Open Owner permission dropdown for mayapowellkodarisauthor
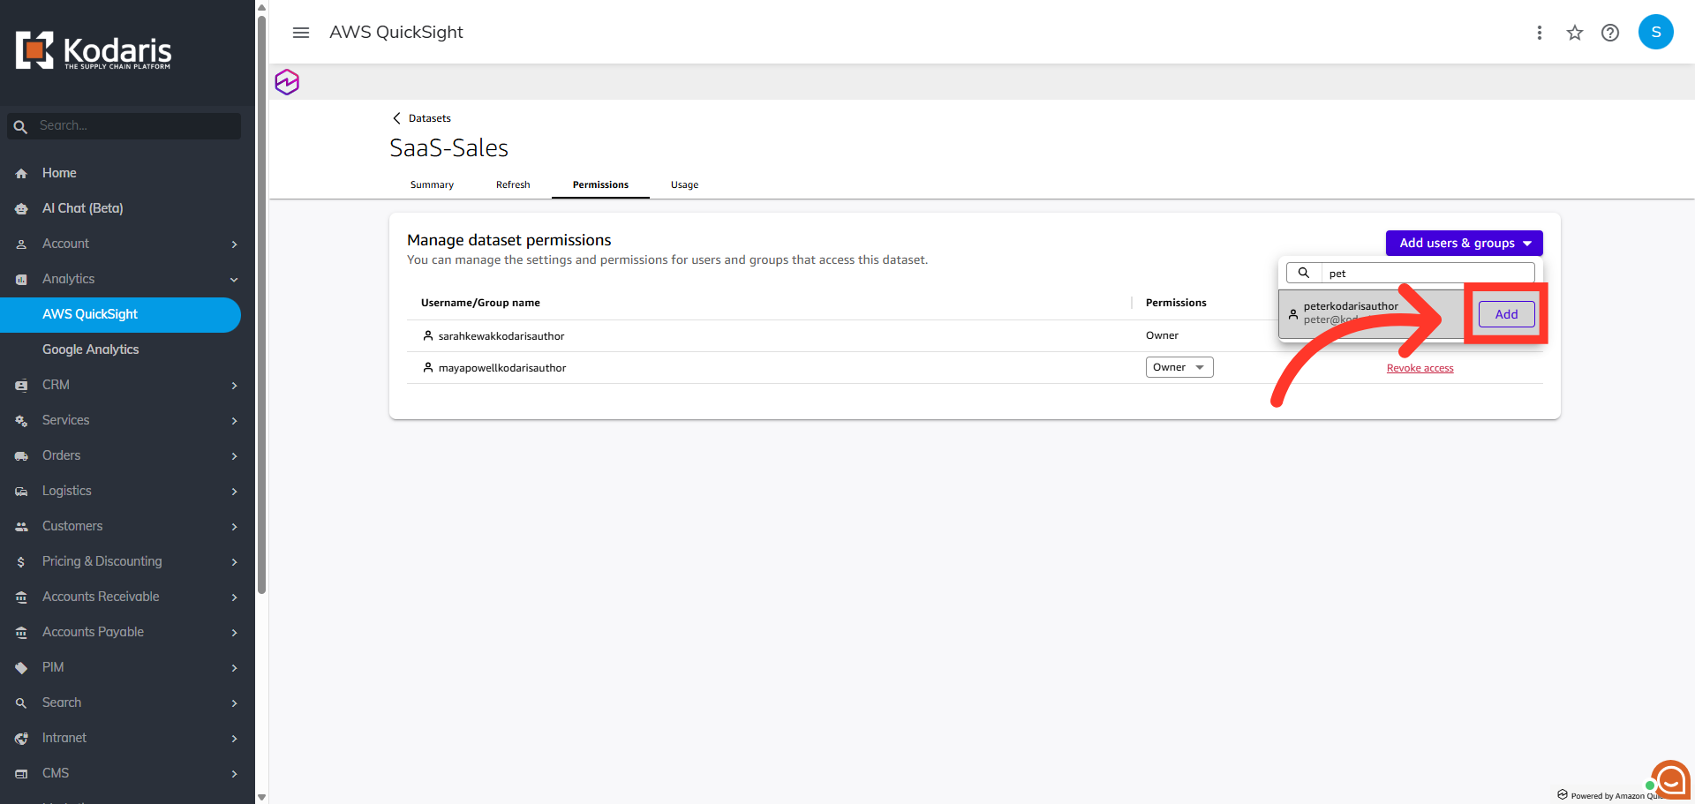1695x804 pixels. coord(1179,367)
